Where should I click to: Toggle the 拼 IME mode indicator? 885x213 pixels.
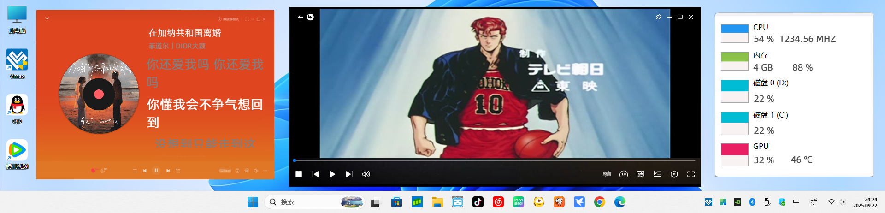pos(814,202)
